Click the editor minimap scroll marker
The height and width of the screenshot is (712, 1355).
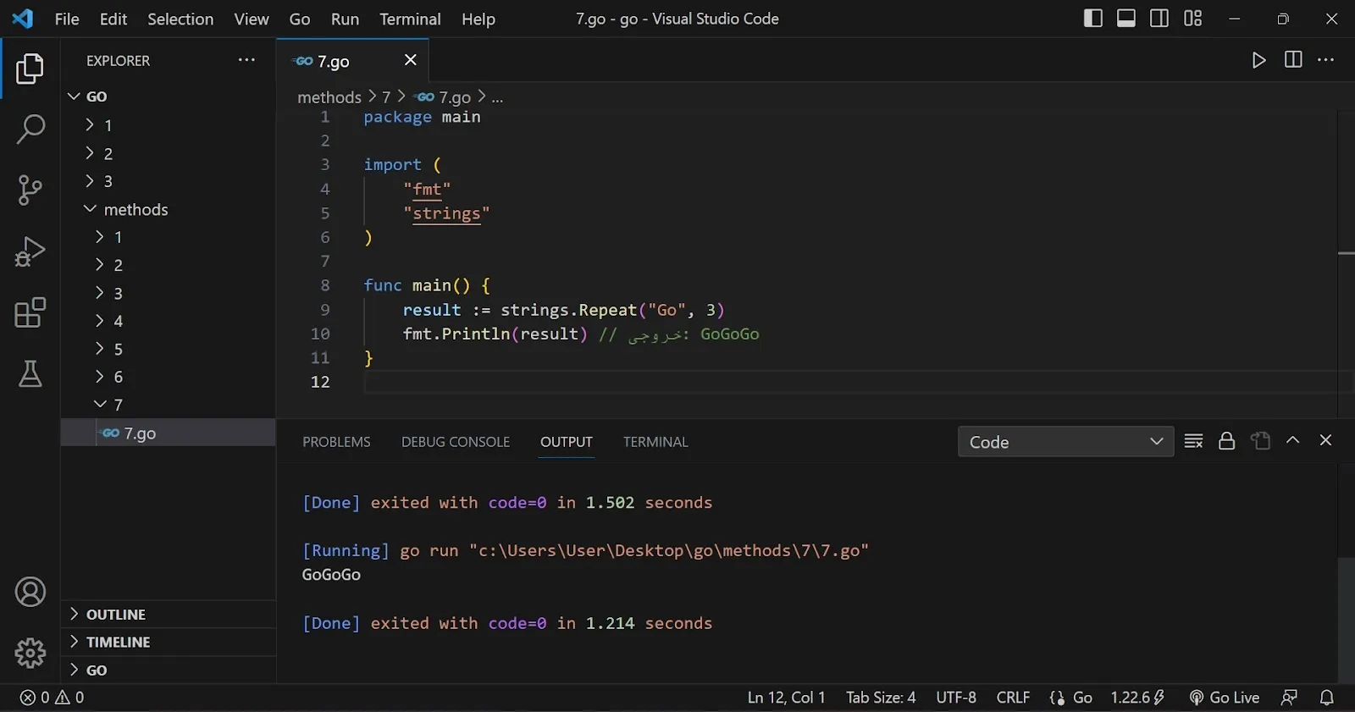(1347, 253)
